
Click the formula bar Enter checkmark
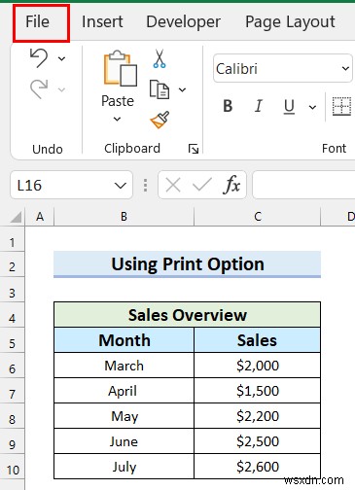pos(202,185)
